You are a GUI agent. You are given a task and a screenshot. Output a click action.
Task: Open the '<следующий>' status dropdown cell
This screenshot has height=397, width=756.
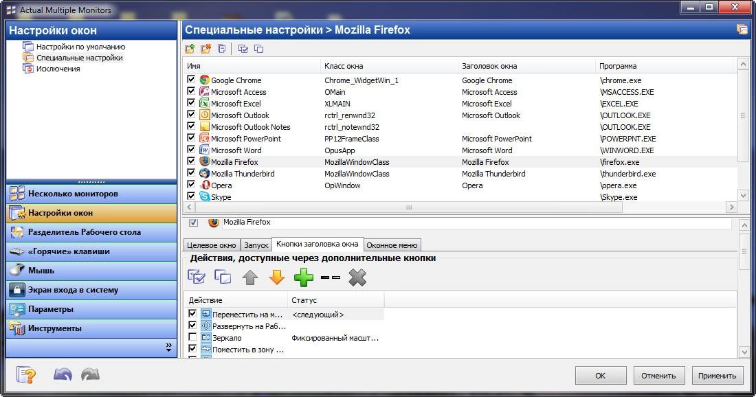[x=336, y=315]
